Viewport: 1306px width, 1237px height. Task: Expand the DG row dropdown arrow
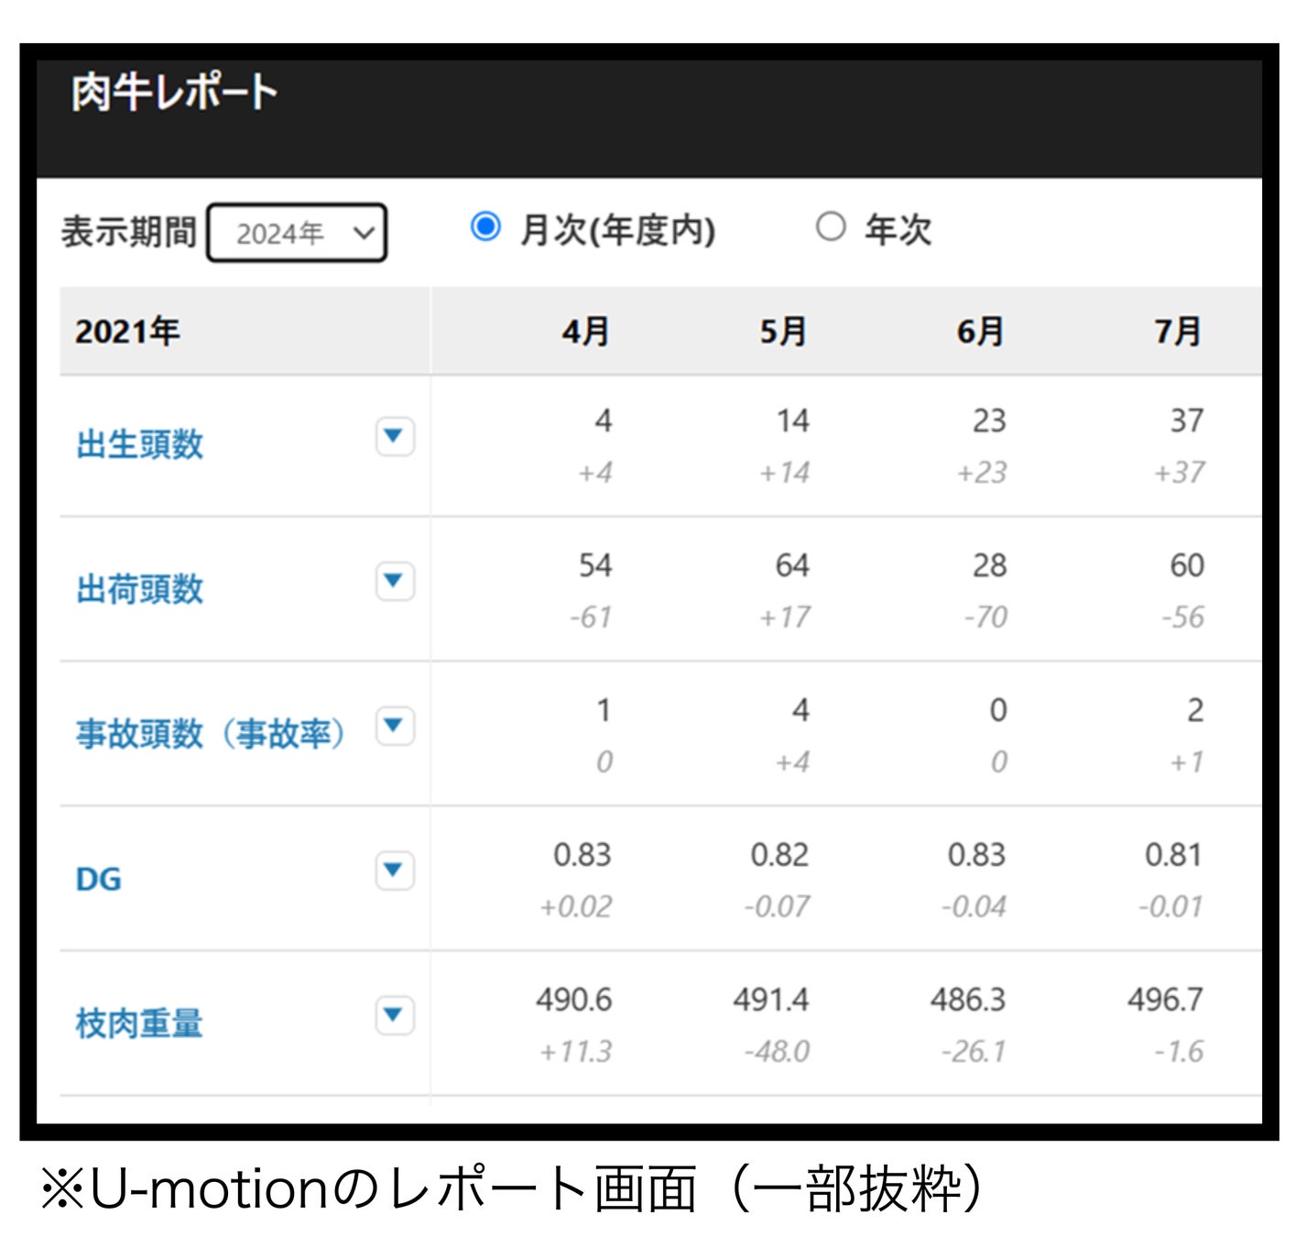(x=395, y=870)
